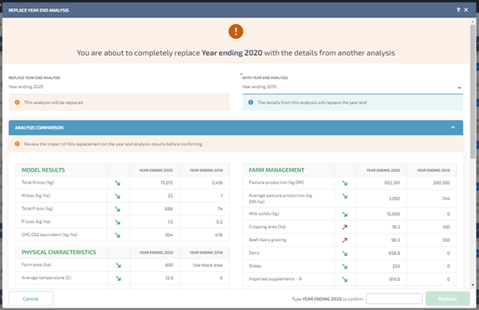Click the green arrow for Dairy row
Viewport: 479px width, 310px height.
345,253
